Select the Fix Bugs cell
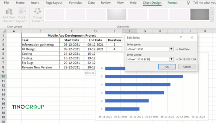Screen dimensions: 216x123 point(40,63)
